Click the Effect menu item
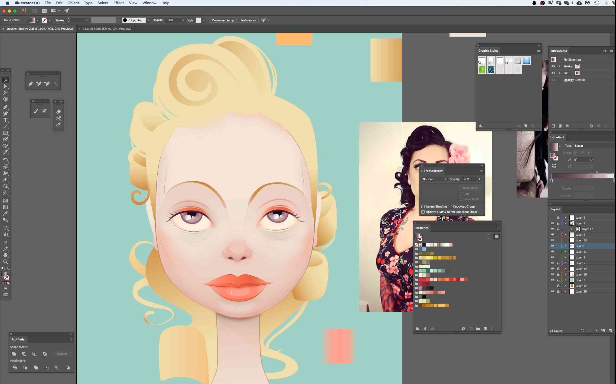 (x=118, y=3)
